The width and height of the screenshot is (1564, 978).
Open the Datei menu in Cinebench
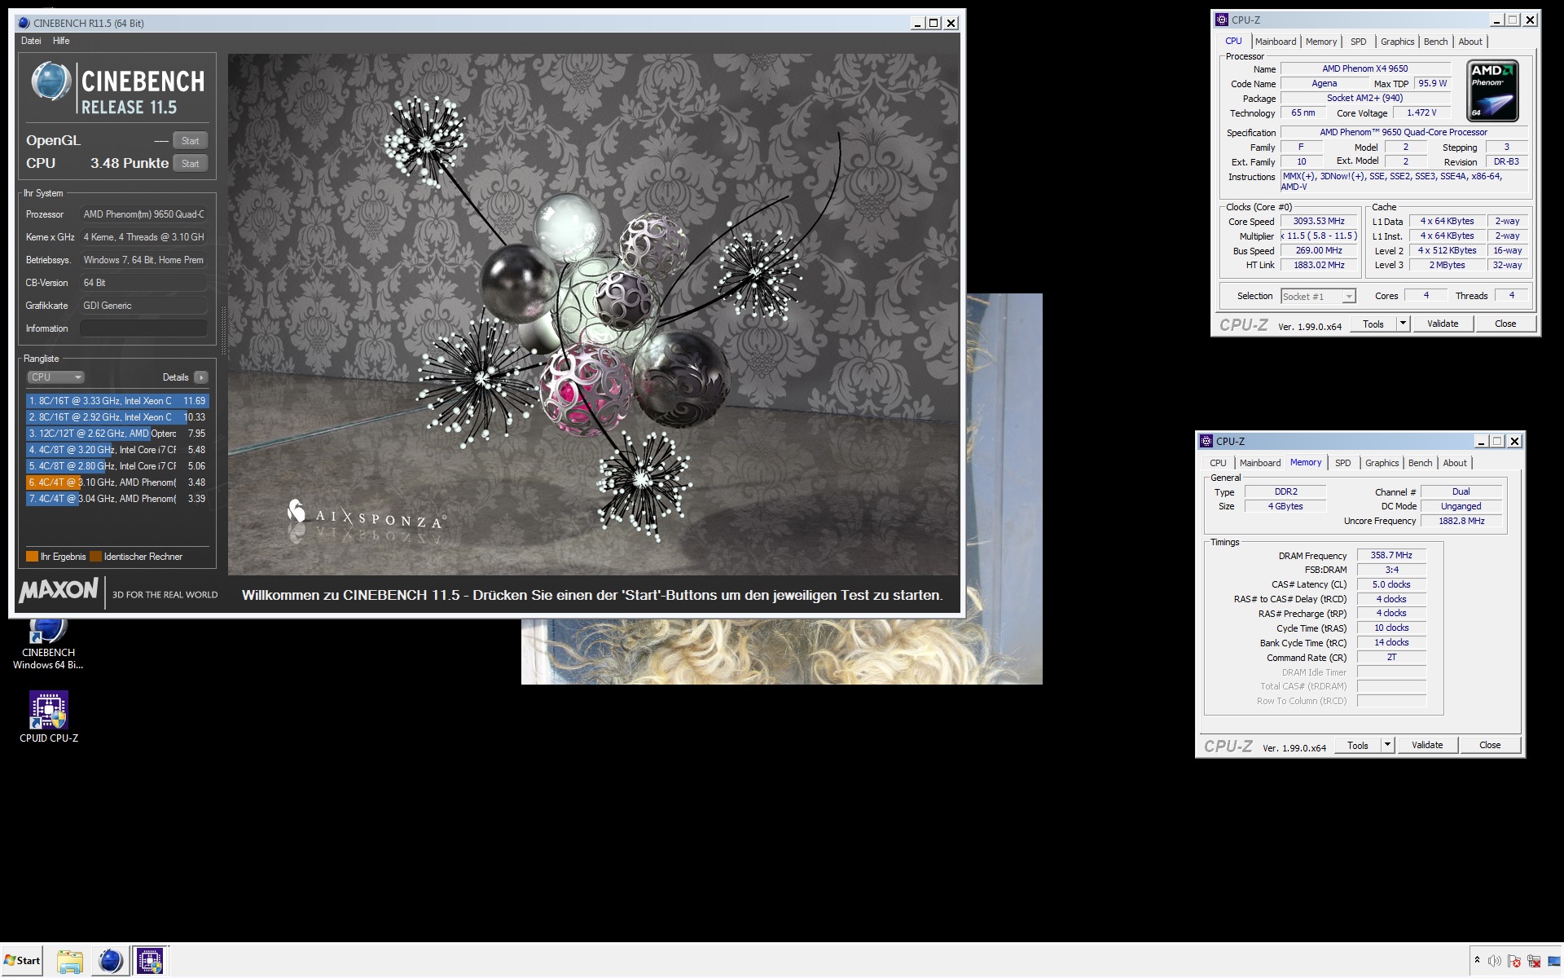pos(31,41)
